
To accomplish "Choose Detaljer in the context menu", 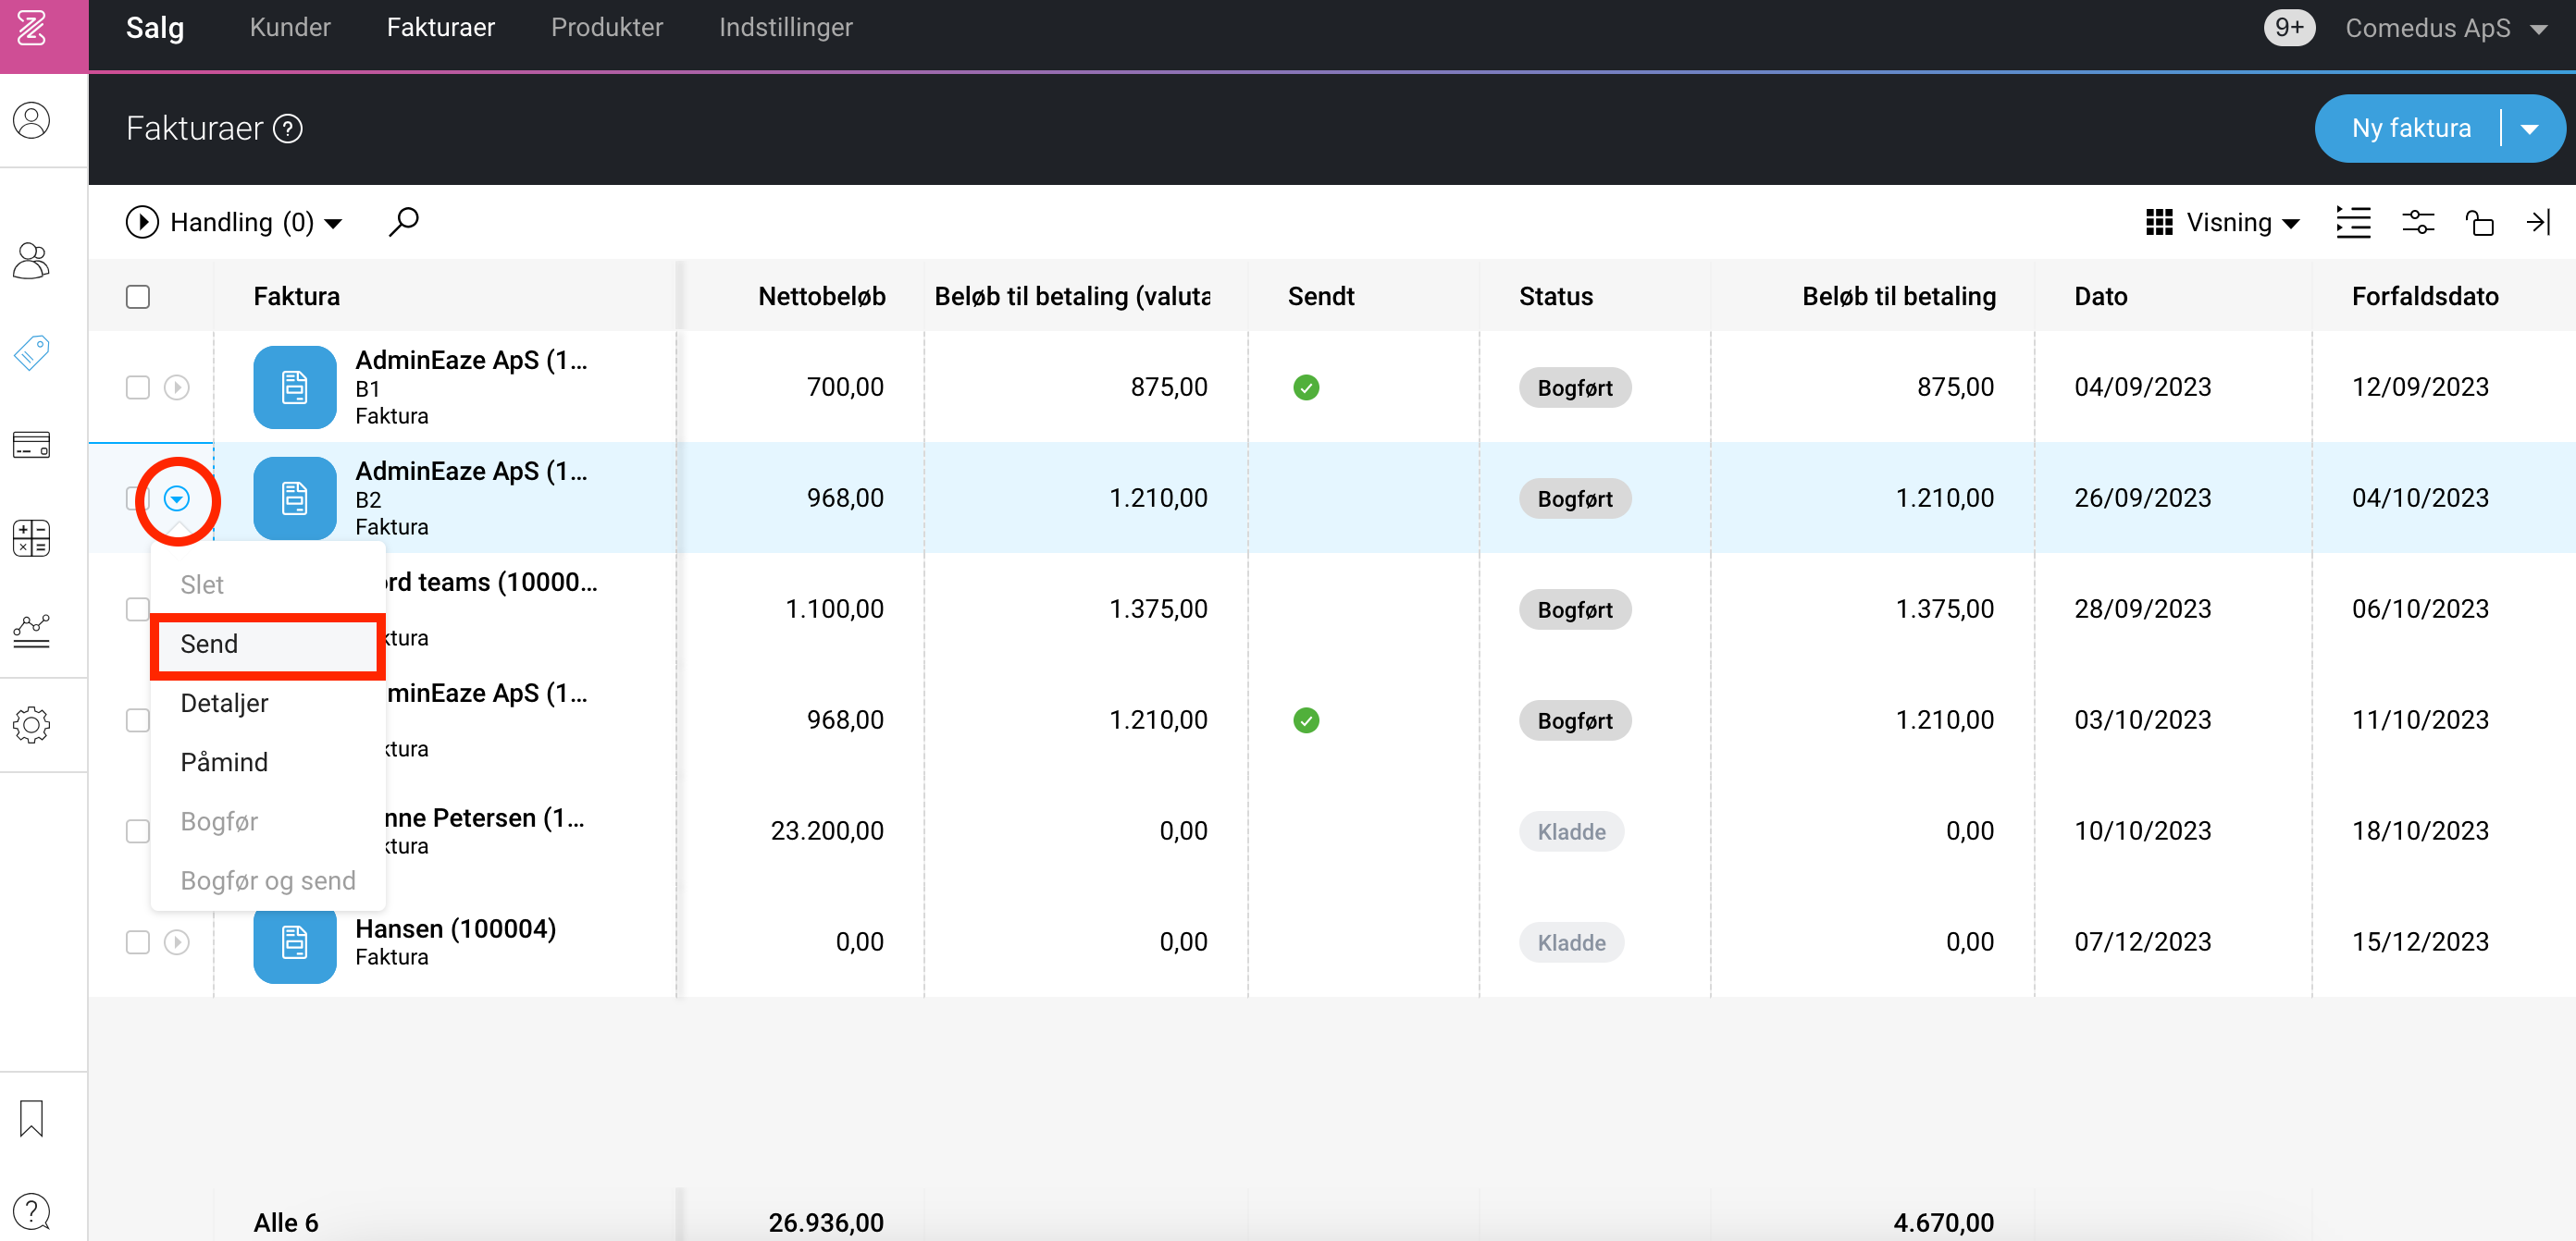I will point(268,704).
